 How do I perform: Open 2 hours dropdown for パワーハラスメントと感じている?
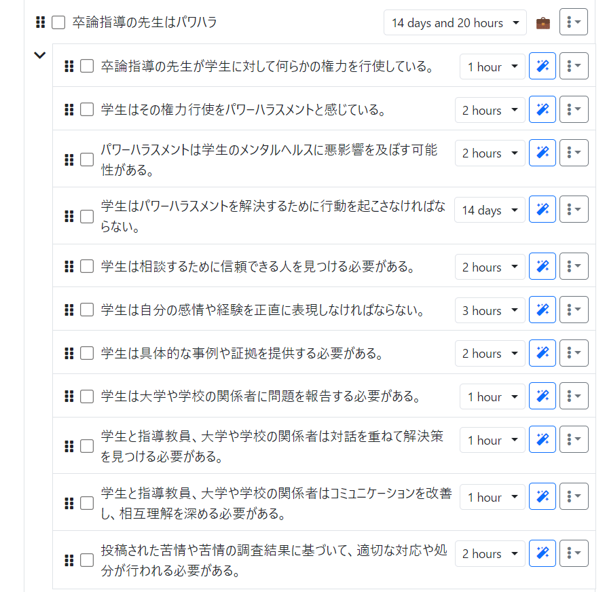click(x=490, y=110)
